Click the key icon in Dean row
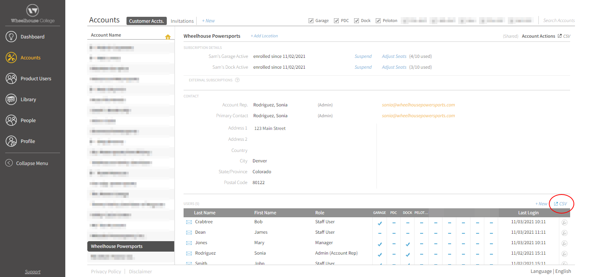The image size is (597, 277). (x=565, y=233)
